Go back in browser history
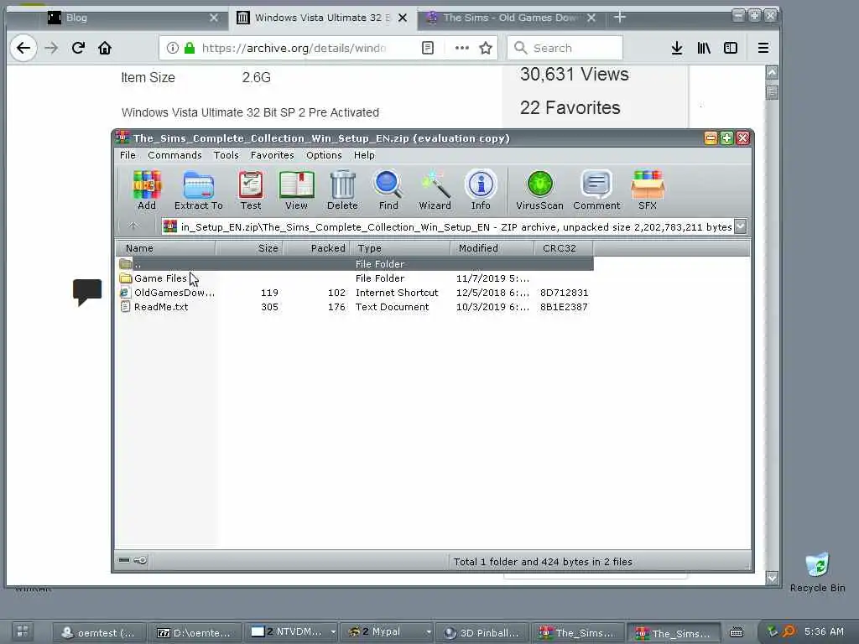 pos(23,48)
